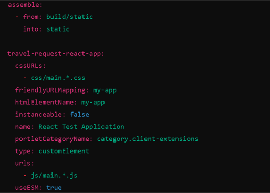Click the 'name:' key

pyautogui.click(x=25, y=127)
